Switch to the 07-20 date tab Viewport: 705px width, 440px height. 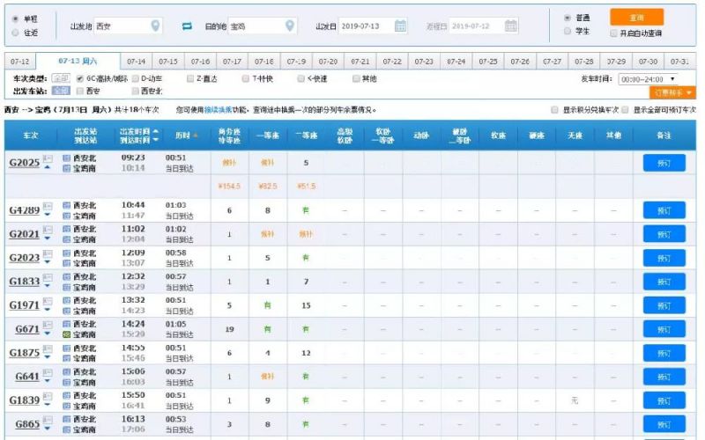pos(328,62)
